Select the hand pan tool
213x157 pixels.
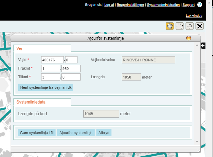pos(169,26)
